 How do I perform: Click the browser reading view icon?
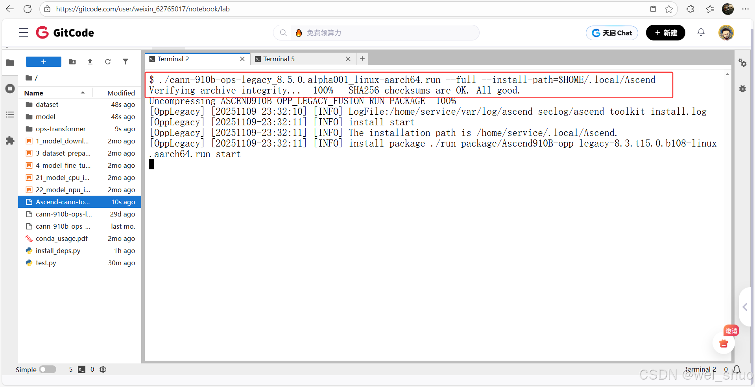653,9
